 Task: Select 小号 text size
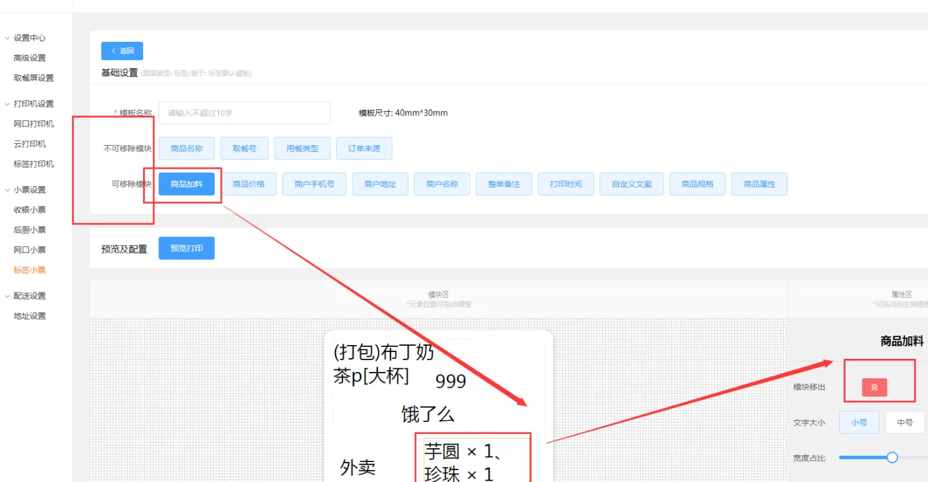point(859,423)
